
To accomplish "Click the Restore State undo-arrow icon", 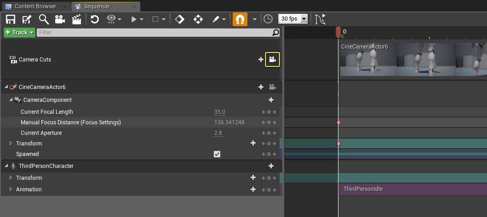I will click(95, 19).
